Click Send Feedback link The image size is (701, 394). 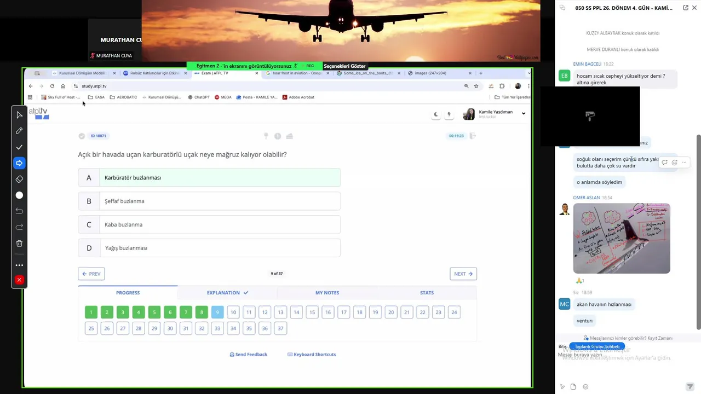click(x=249, y=355)
